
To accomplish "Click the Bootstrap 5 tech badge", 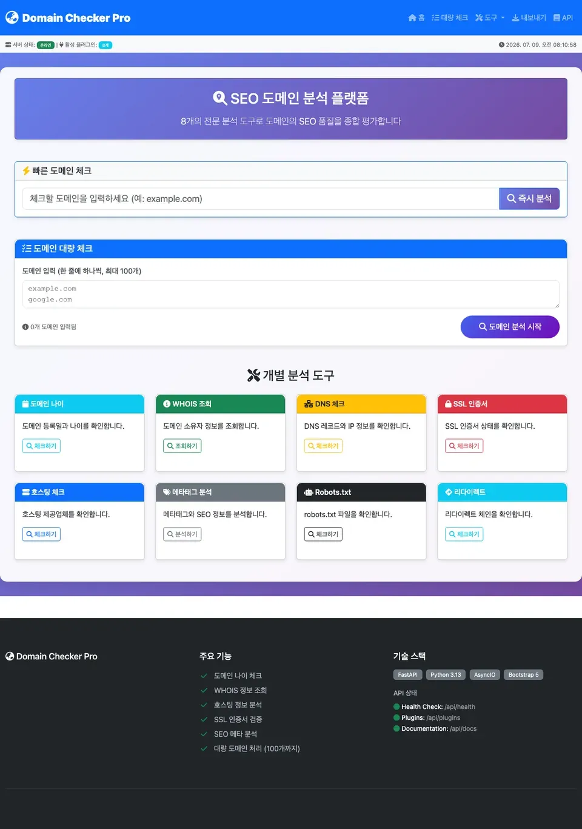I will [523, 675].
